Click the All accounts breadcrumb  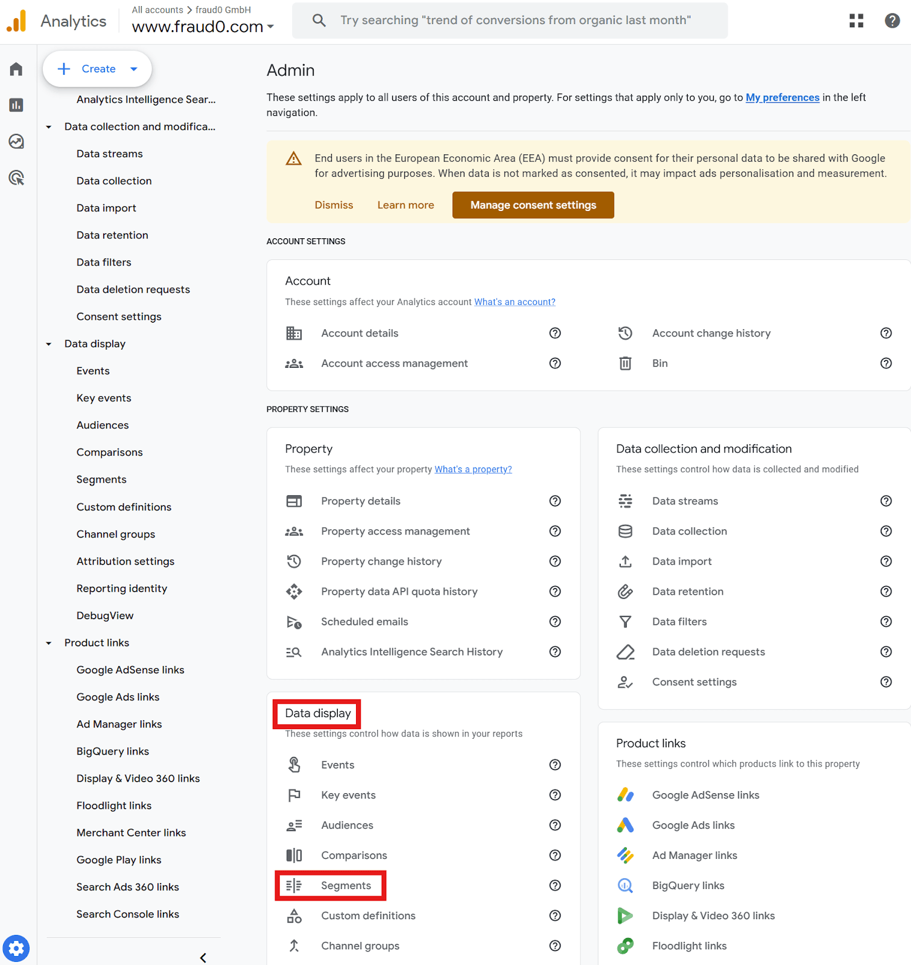(x=157, y=10)
